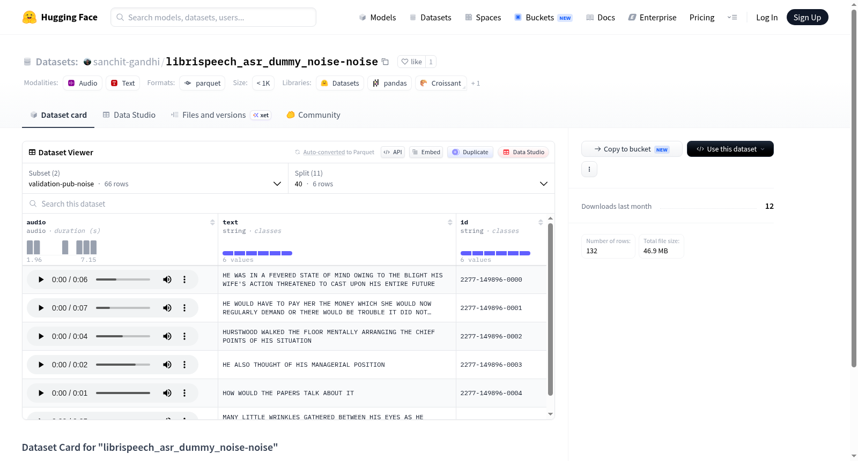
Task: Seek in the 0:07 audio progress bar
Action: coord(123,308)
